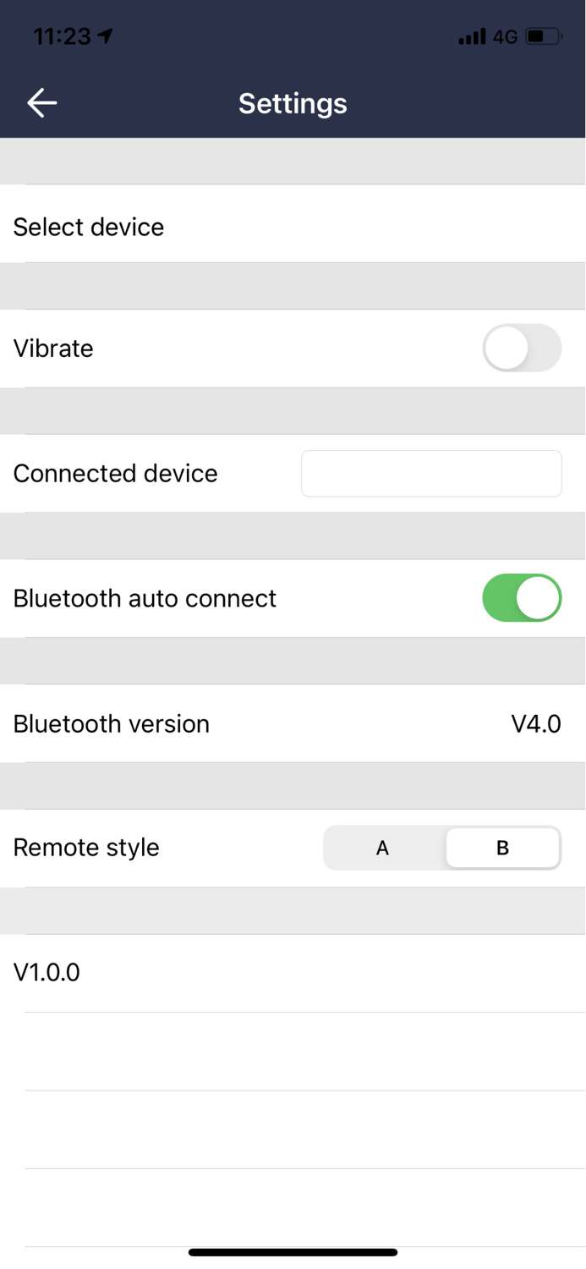This screenshot has width=586, height=1269.
Task: Select remote style A
Action: [x=382, y=847]
